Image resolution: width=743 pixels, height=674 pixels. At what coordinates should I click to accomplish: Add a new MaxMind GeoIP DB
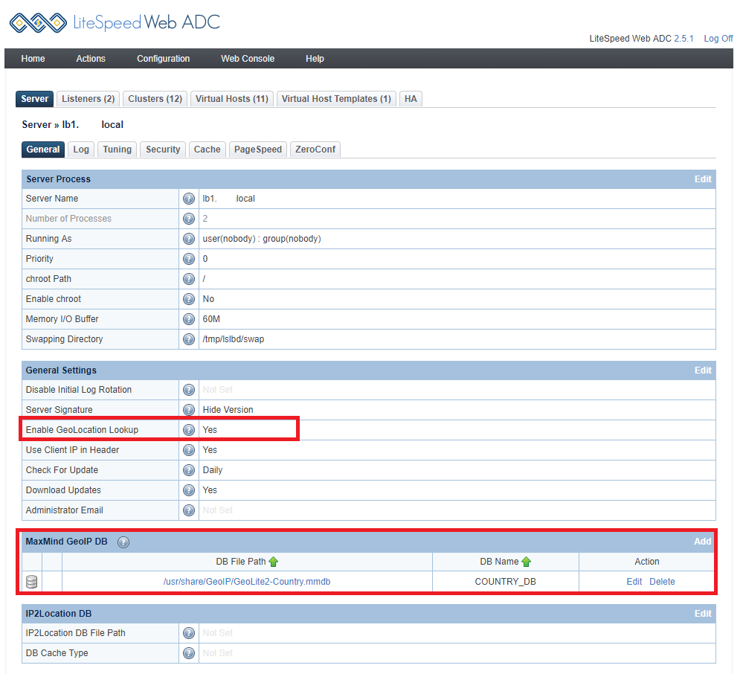(703, 542)
